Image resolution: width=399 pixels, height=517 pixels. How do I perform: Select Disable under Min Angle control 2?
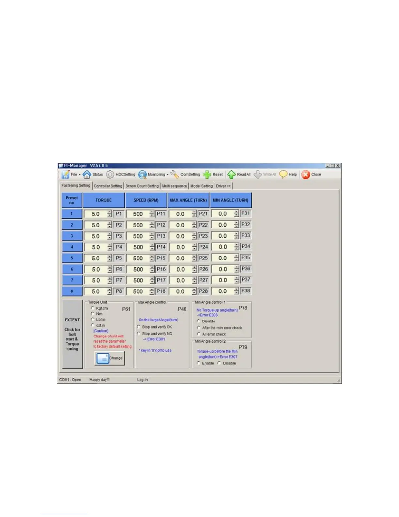(x=219, y=363)
